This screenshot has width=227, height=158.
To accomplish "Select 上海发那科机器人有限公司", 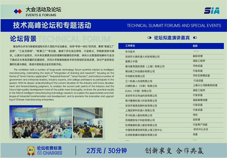I will click(x=140, y=111).
